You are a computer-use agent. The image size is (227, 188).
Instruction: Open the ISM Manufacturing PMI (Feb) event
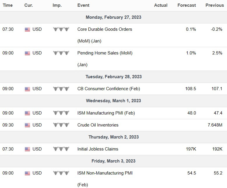(x=106, y=113)
